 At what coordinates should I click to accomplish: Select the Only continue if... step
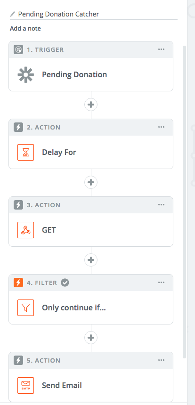pyautogui.click(x=91, y=308)
